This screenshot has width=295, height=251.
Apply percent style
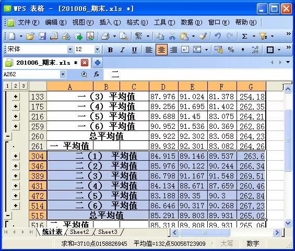(231, 50)
